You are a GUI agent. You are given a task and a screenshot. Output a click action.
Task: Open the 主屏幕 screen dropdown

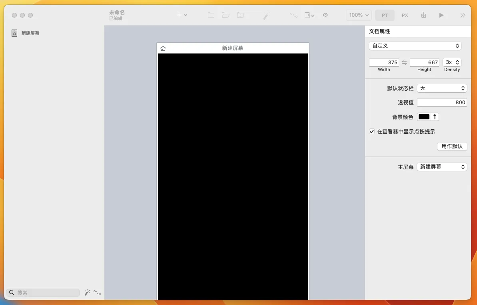442,167
